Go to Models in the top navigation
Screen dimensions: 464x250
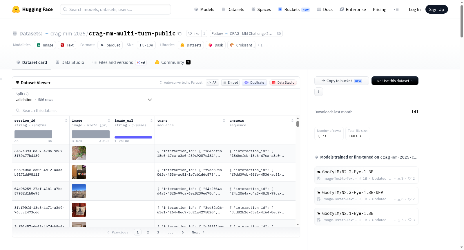click(204, 9)
